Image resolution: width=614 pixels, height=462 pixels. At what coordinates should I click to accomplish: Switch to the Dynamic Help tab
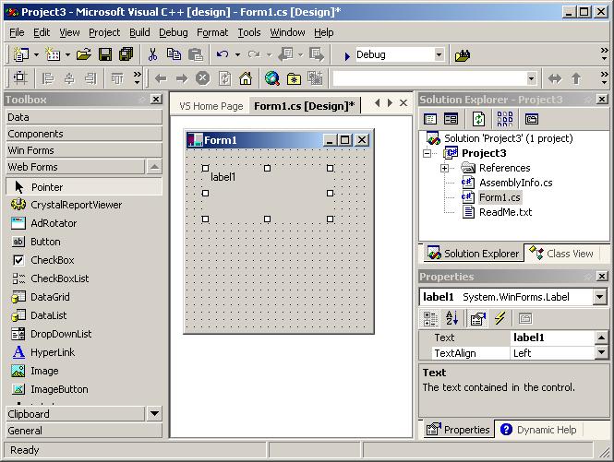(538, 430)
